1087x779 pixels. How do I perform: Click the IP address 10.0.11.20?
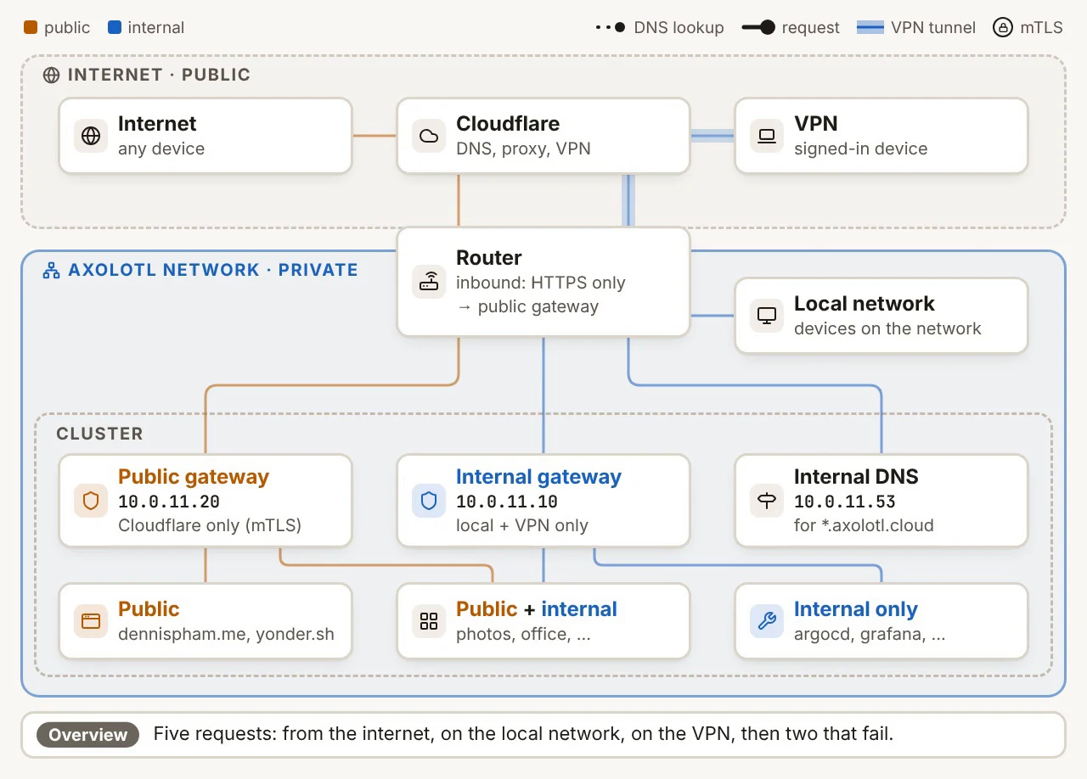click(169, 502)
